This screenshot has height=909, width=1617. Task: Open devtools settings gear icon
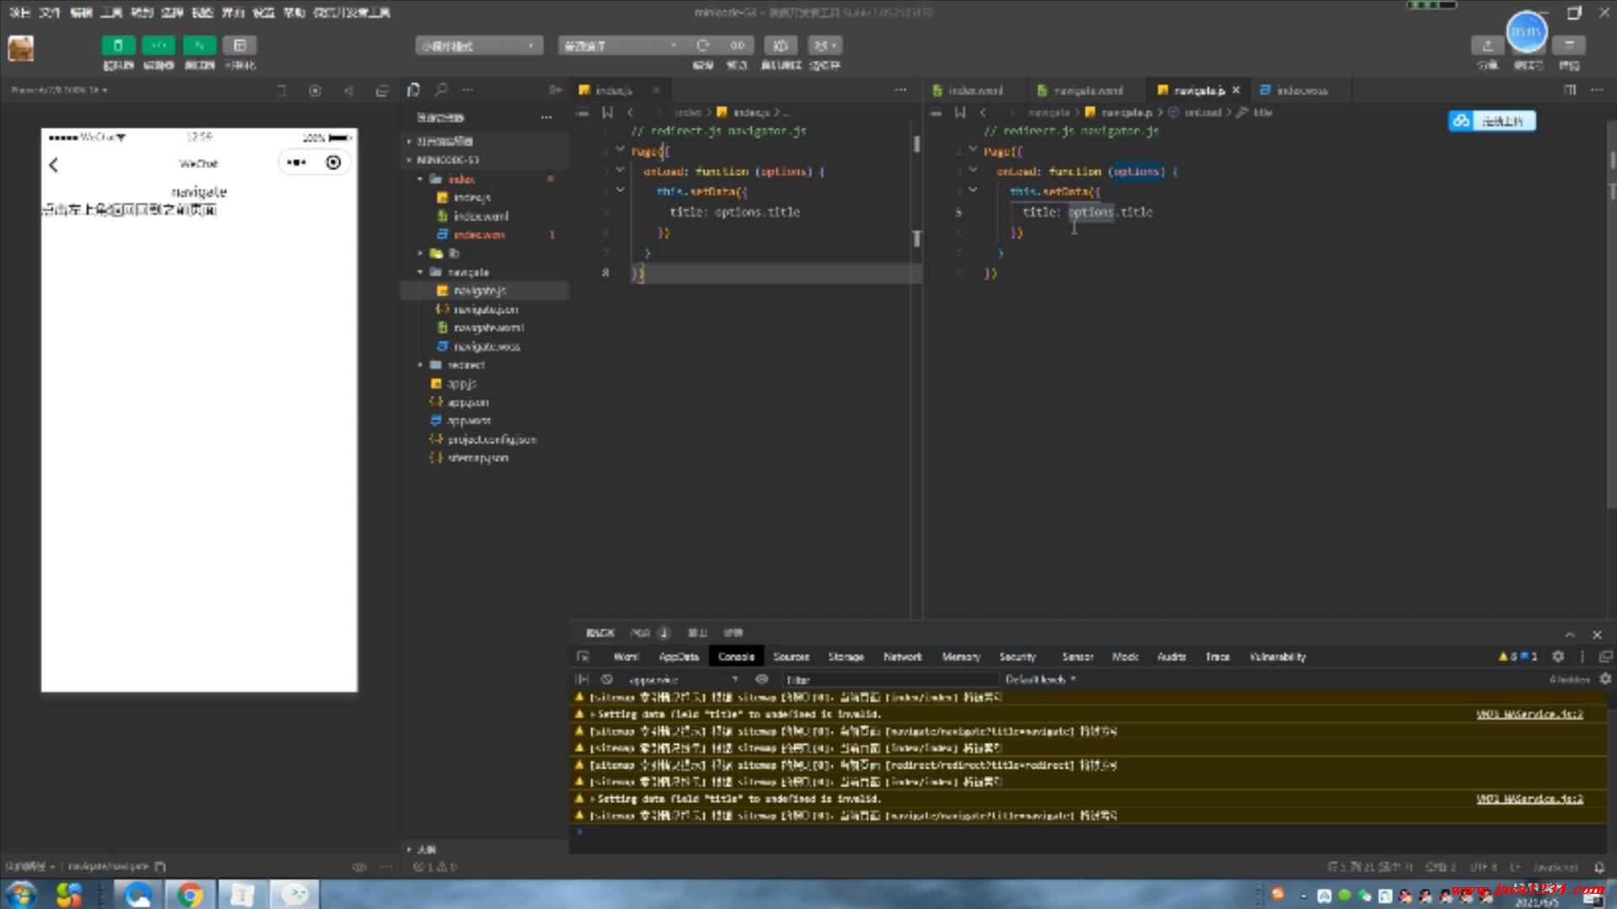pyautogui.click(x=1558, y=656)
